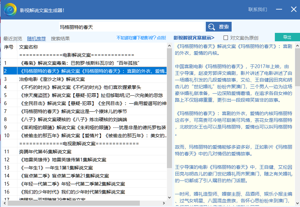
Task: Click the list's vertical scrollbar thumb
Action: [x=169, y=108]
